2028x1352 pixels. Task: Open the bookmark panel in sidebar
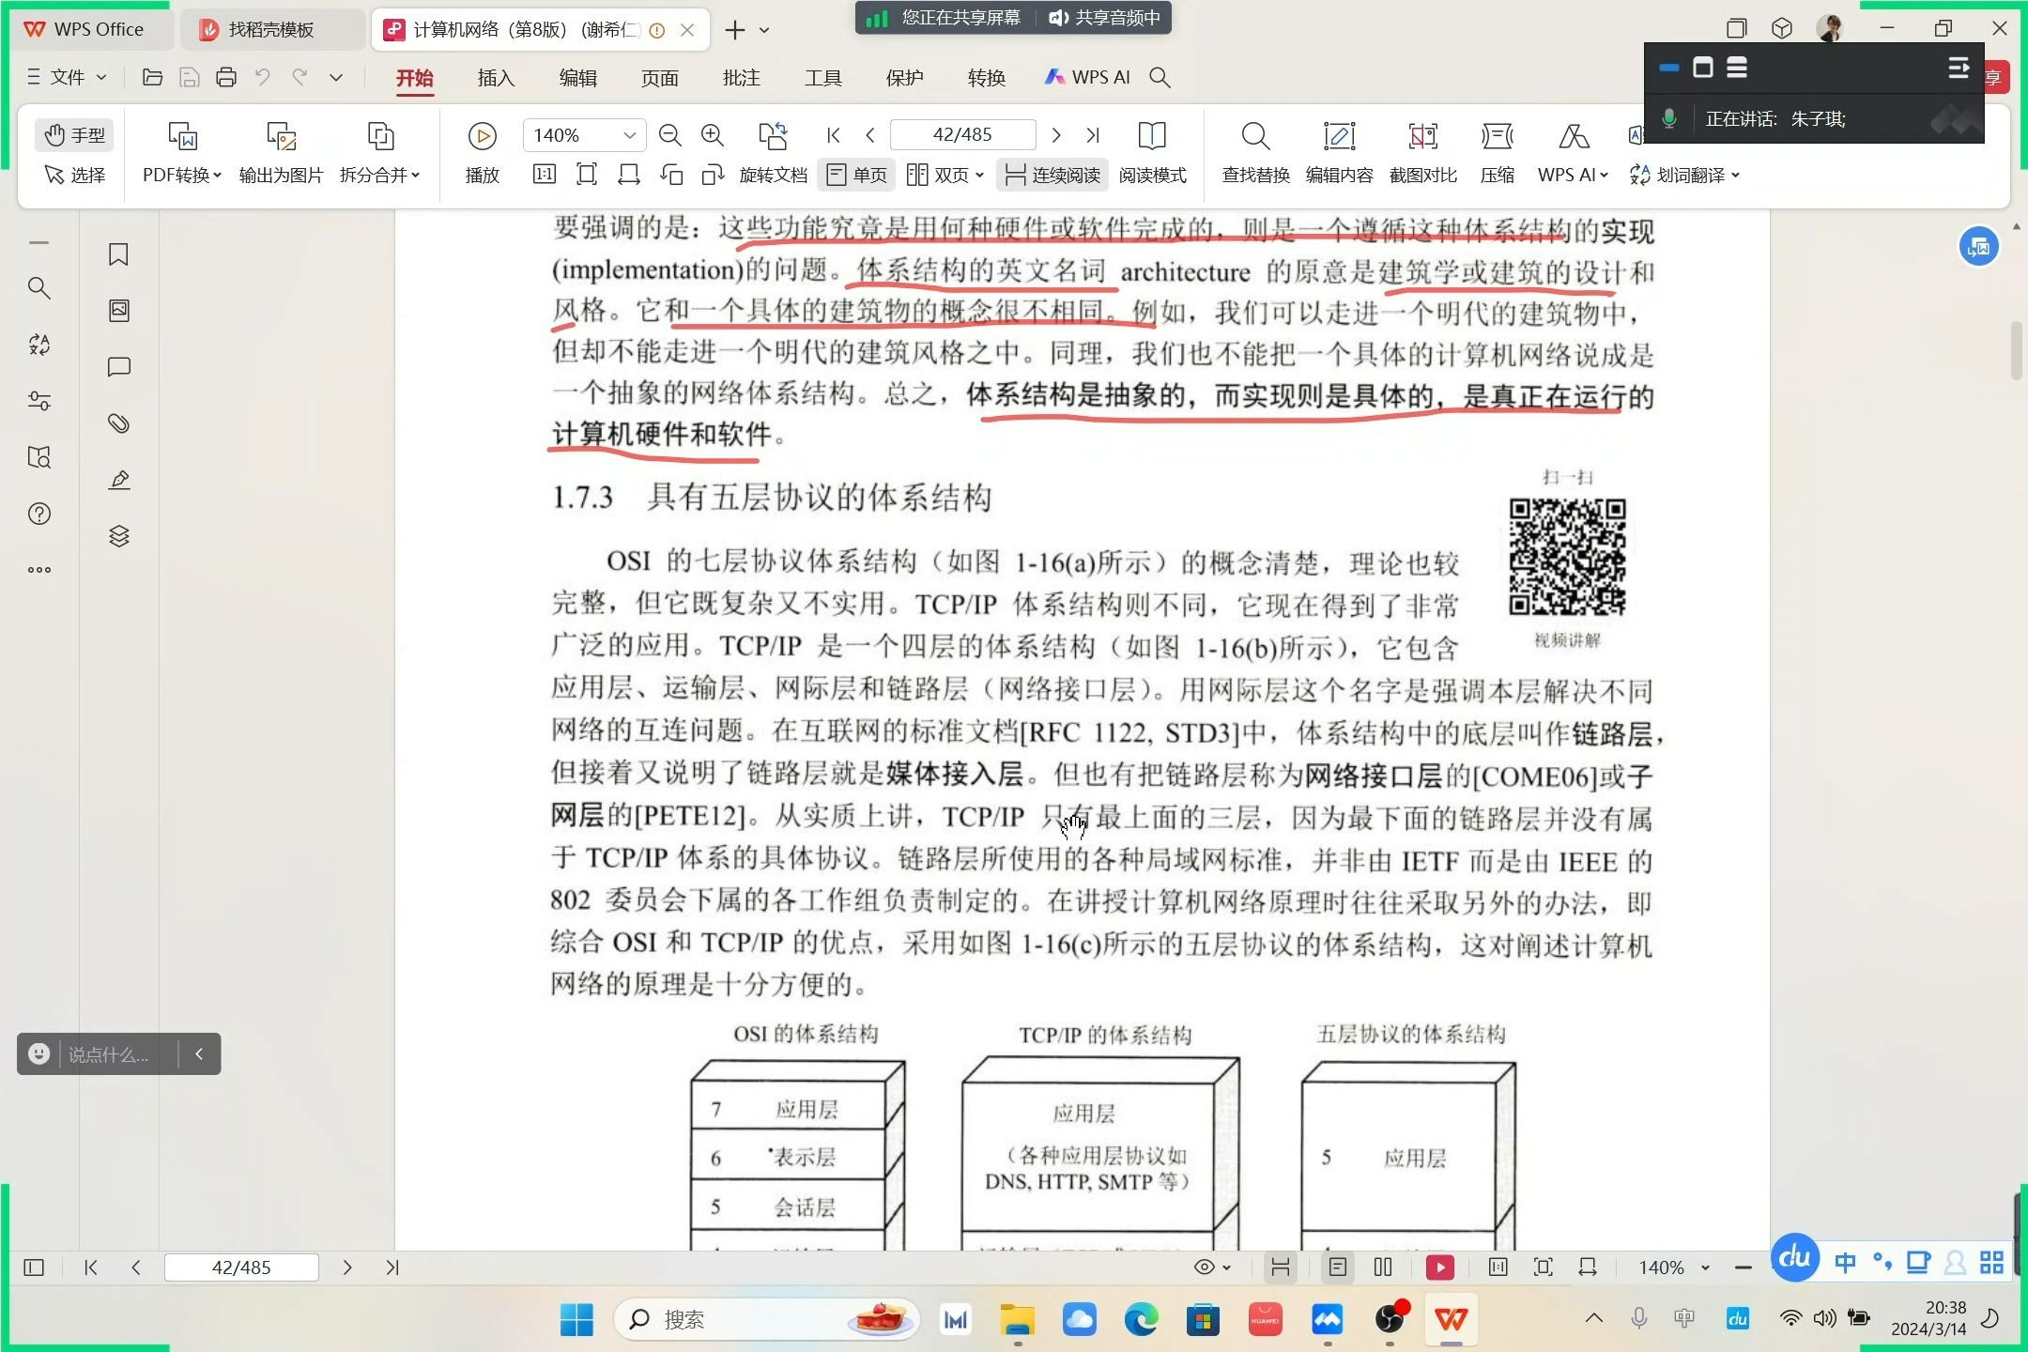click(x=118, y=254)
